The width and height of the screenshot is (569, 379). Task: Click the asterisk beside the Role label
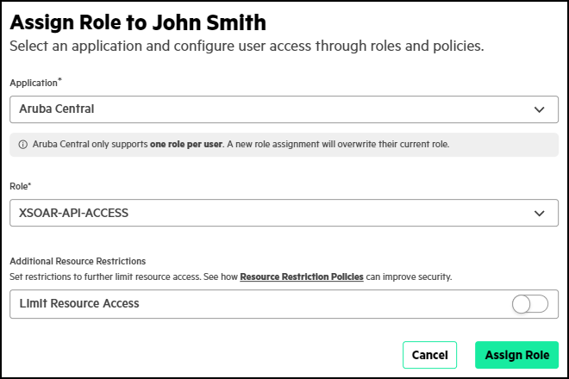(30, 183)
